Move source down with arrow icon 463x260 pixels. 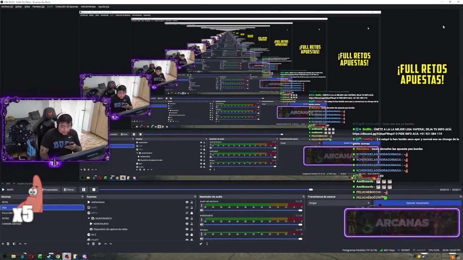tap(111, 244)
